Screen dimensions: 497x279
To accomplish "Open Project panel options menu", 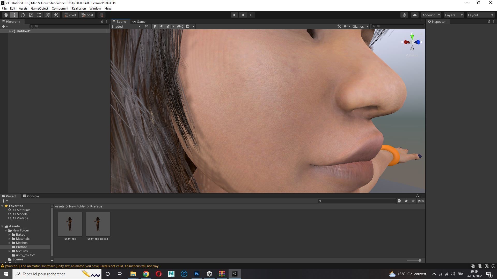I will pos(422,196).
